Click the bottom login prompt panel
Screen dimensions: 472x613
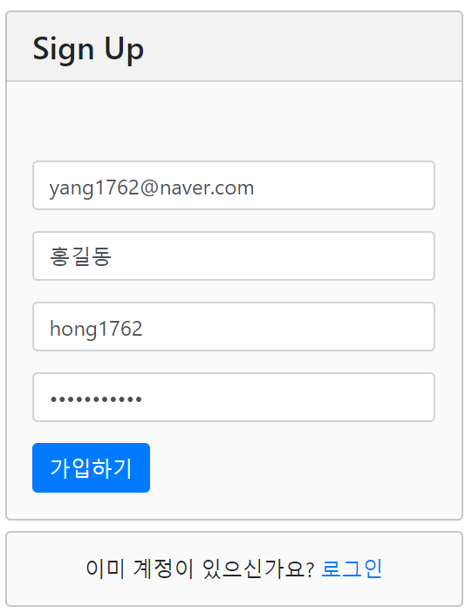(234, 569)
